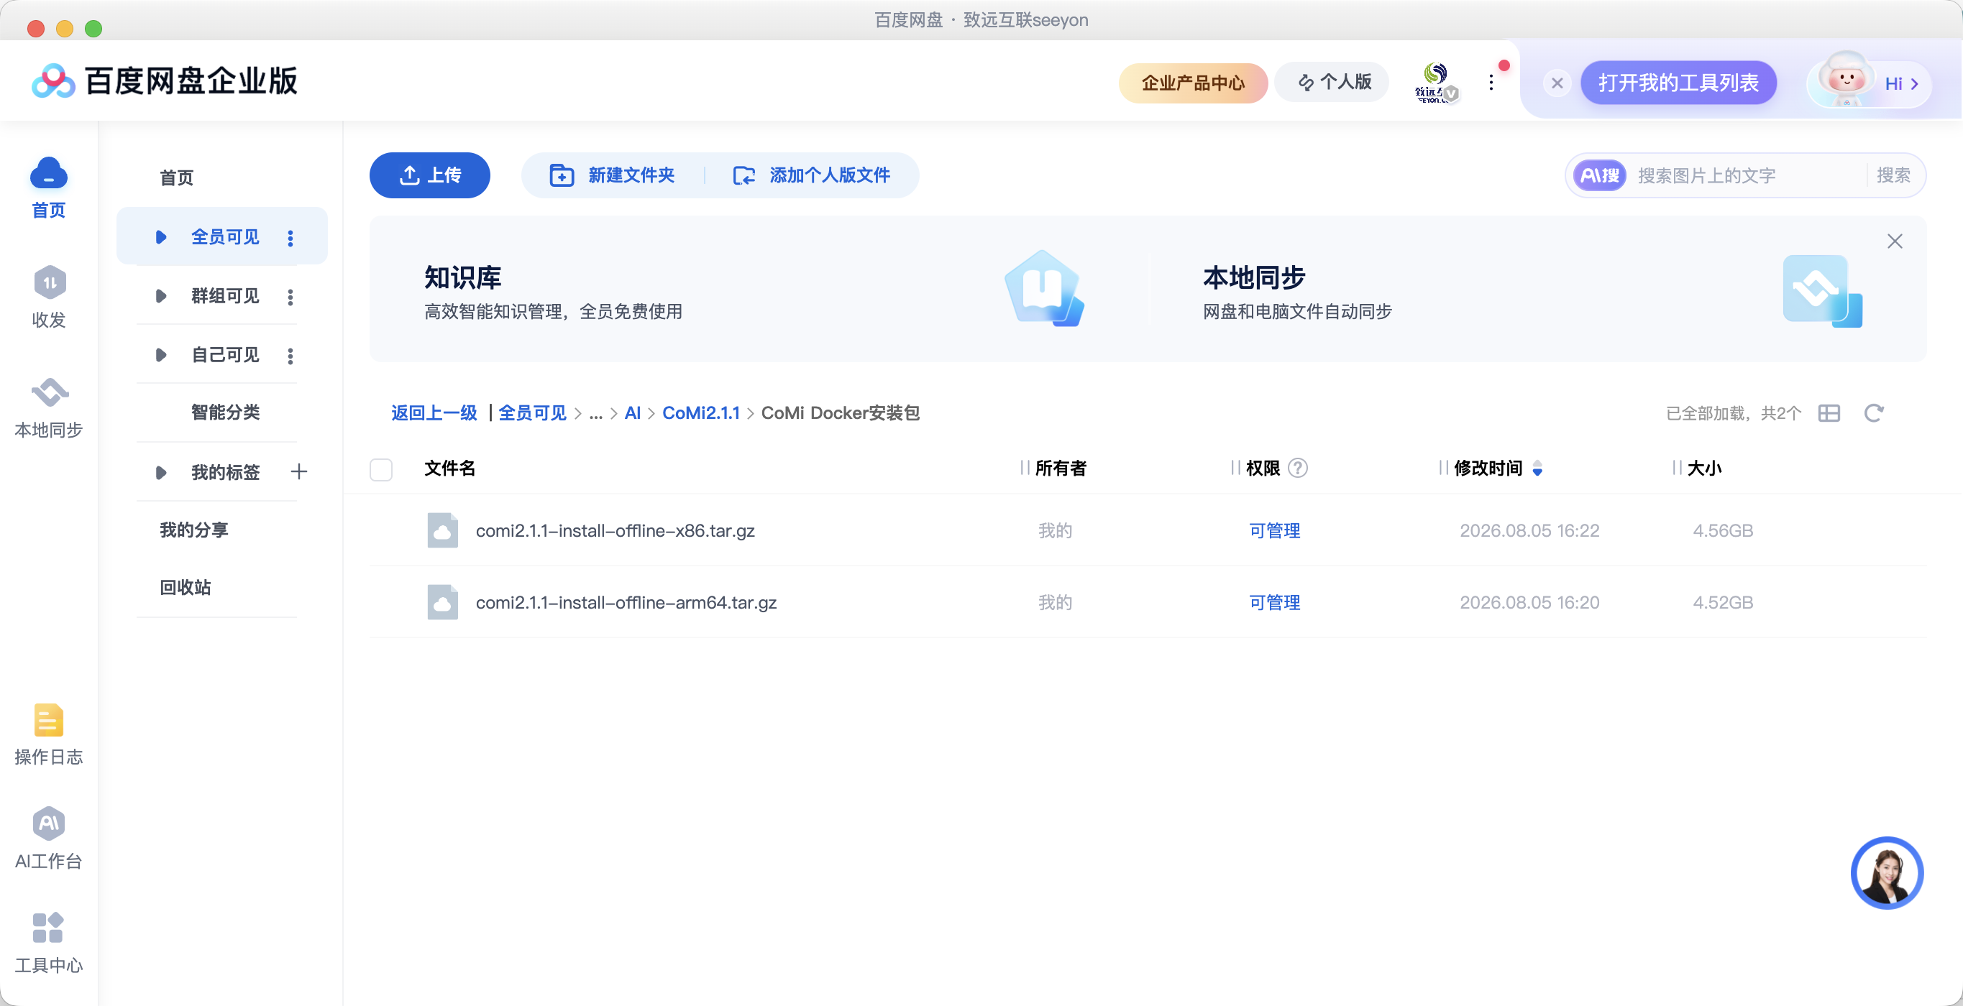Expand the 群组可见 tree node

point(160,295)
